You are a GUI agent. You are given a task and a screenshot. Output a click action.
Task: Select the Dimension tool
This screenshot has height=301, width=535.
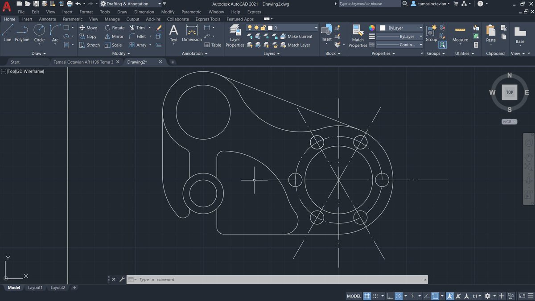tap(192, 33)
